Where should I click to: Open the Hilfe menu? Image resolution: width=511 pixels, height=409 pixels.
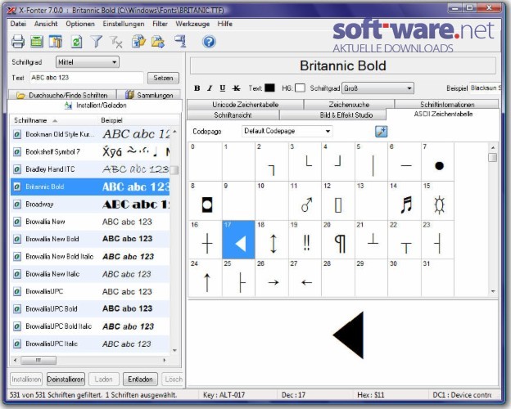coord(225,24)
